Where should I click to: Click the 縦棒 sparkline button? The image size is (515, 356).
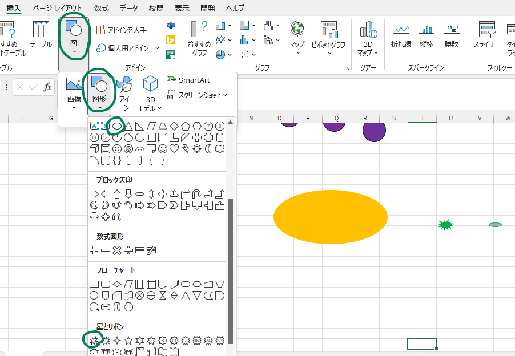pos(427,35)
